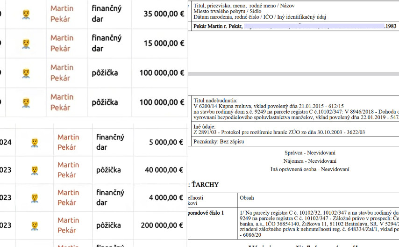399x247 pixels.
Task: Click the person icon beside the 5 000,00 € gift
Action: point(35,143)
